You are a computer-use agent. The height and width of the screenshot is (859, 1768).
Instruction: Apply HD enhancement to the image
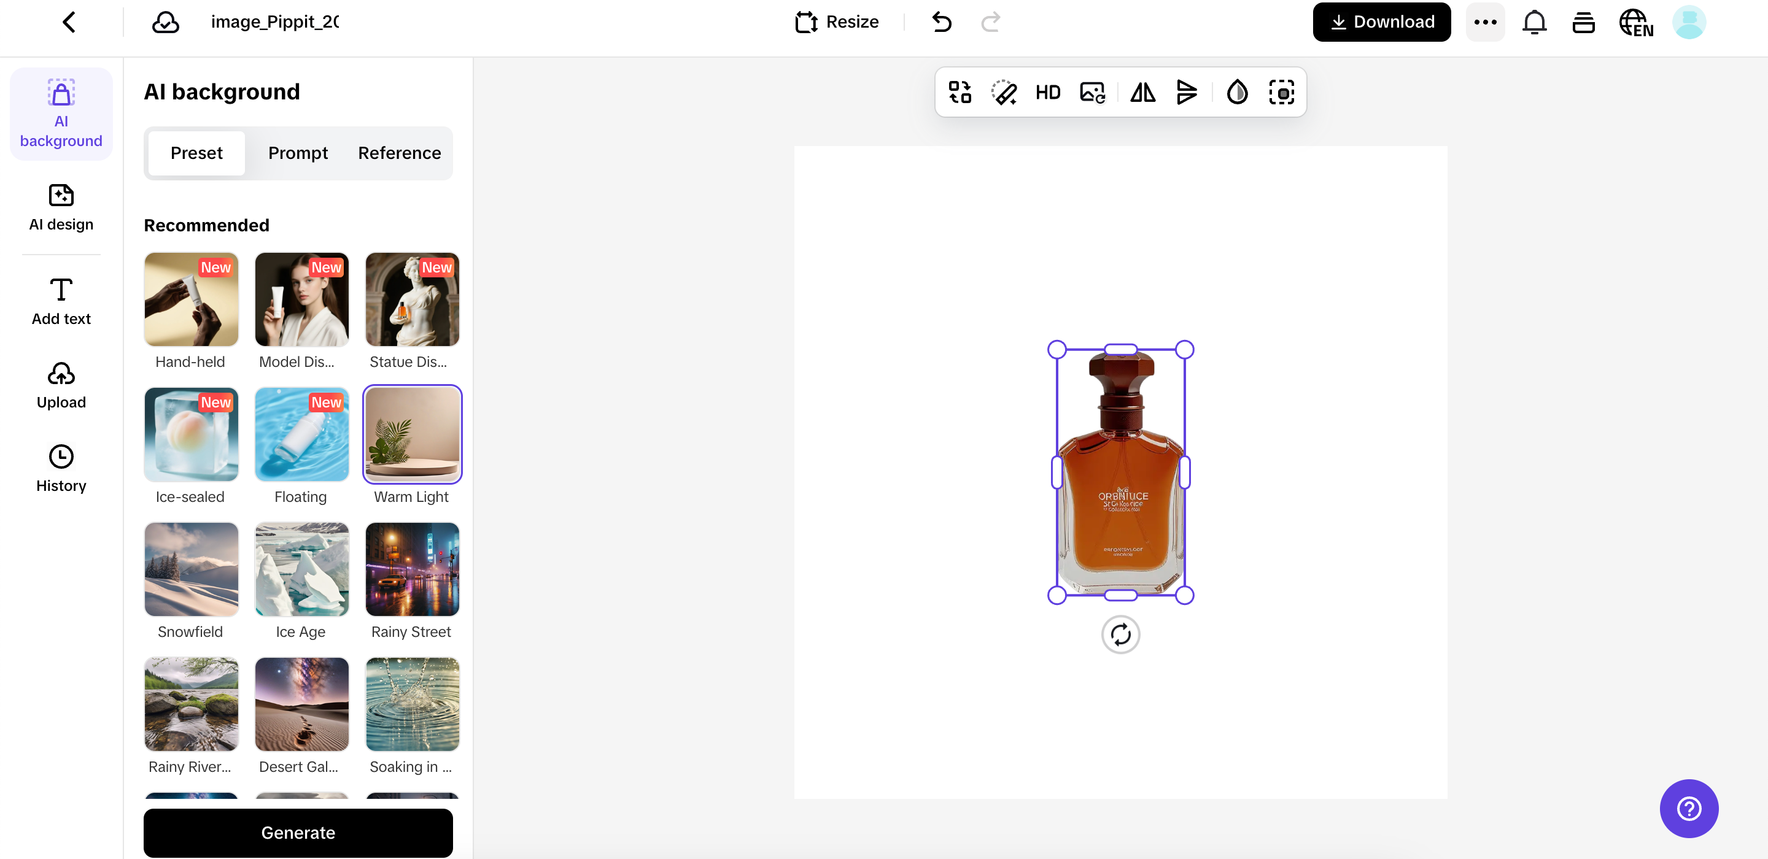point(1048,92)
